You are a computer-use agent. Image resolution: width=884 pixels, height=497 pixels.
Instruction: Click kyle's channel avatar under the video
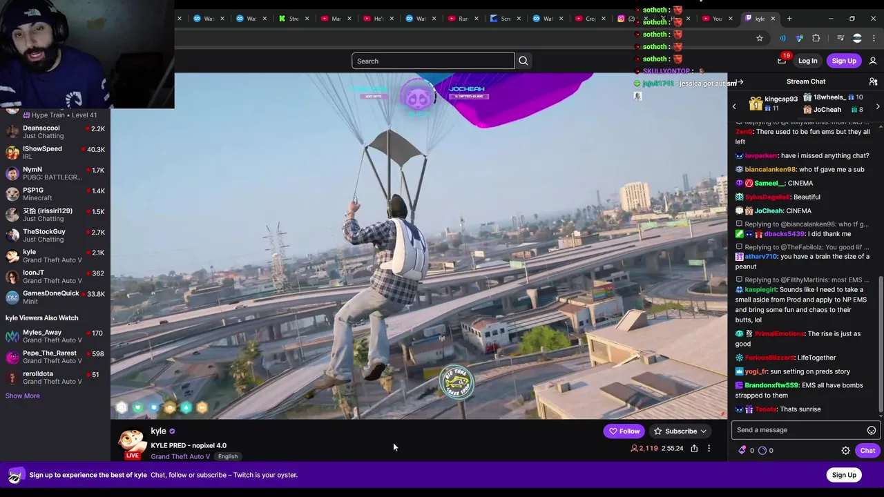[x=132, y=442]
